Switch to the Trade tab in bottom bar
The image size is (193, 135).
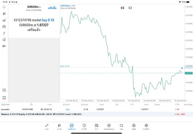pos(71,127)
